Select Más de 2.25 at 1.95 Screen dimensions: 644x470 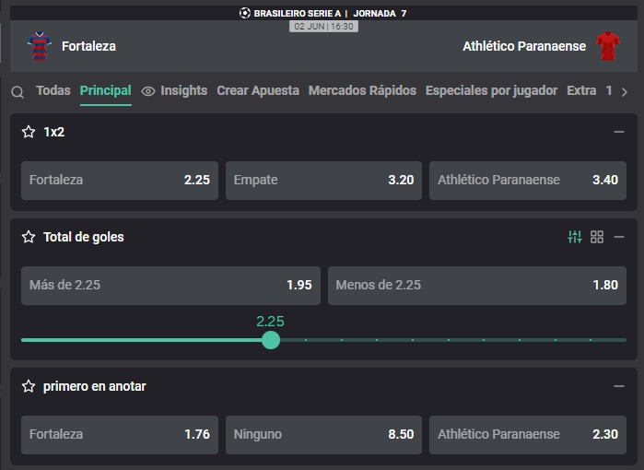pyautogui.click(x=170, y=286)
